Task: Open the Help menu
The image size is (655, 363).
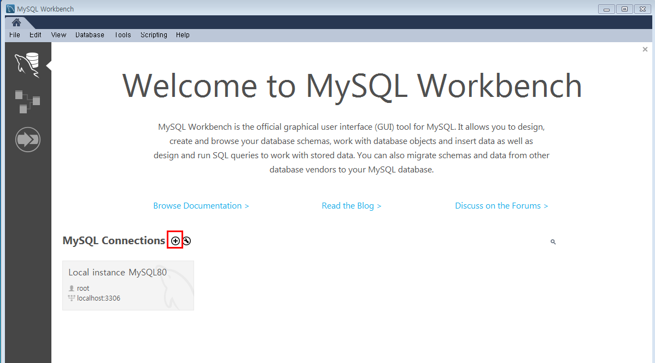Action: (x=183, y=34)
